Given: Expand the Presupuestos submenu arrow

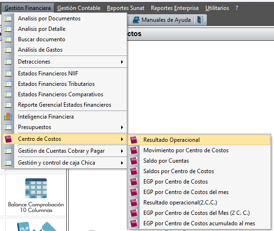Looking at the screenshot, I should pos(122,127).
